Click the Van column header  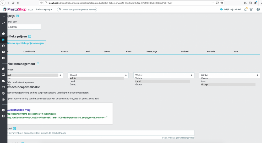(x=236, y=51)
